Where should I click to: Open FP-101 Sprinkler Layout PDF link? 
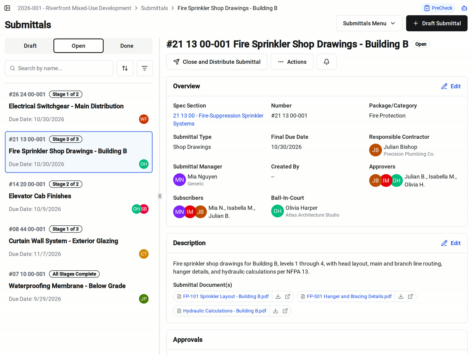(x=226, y=296)
